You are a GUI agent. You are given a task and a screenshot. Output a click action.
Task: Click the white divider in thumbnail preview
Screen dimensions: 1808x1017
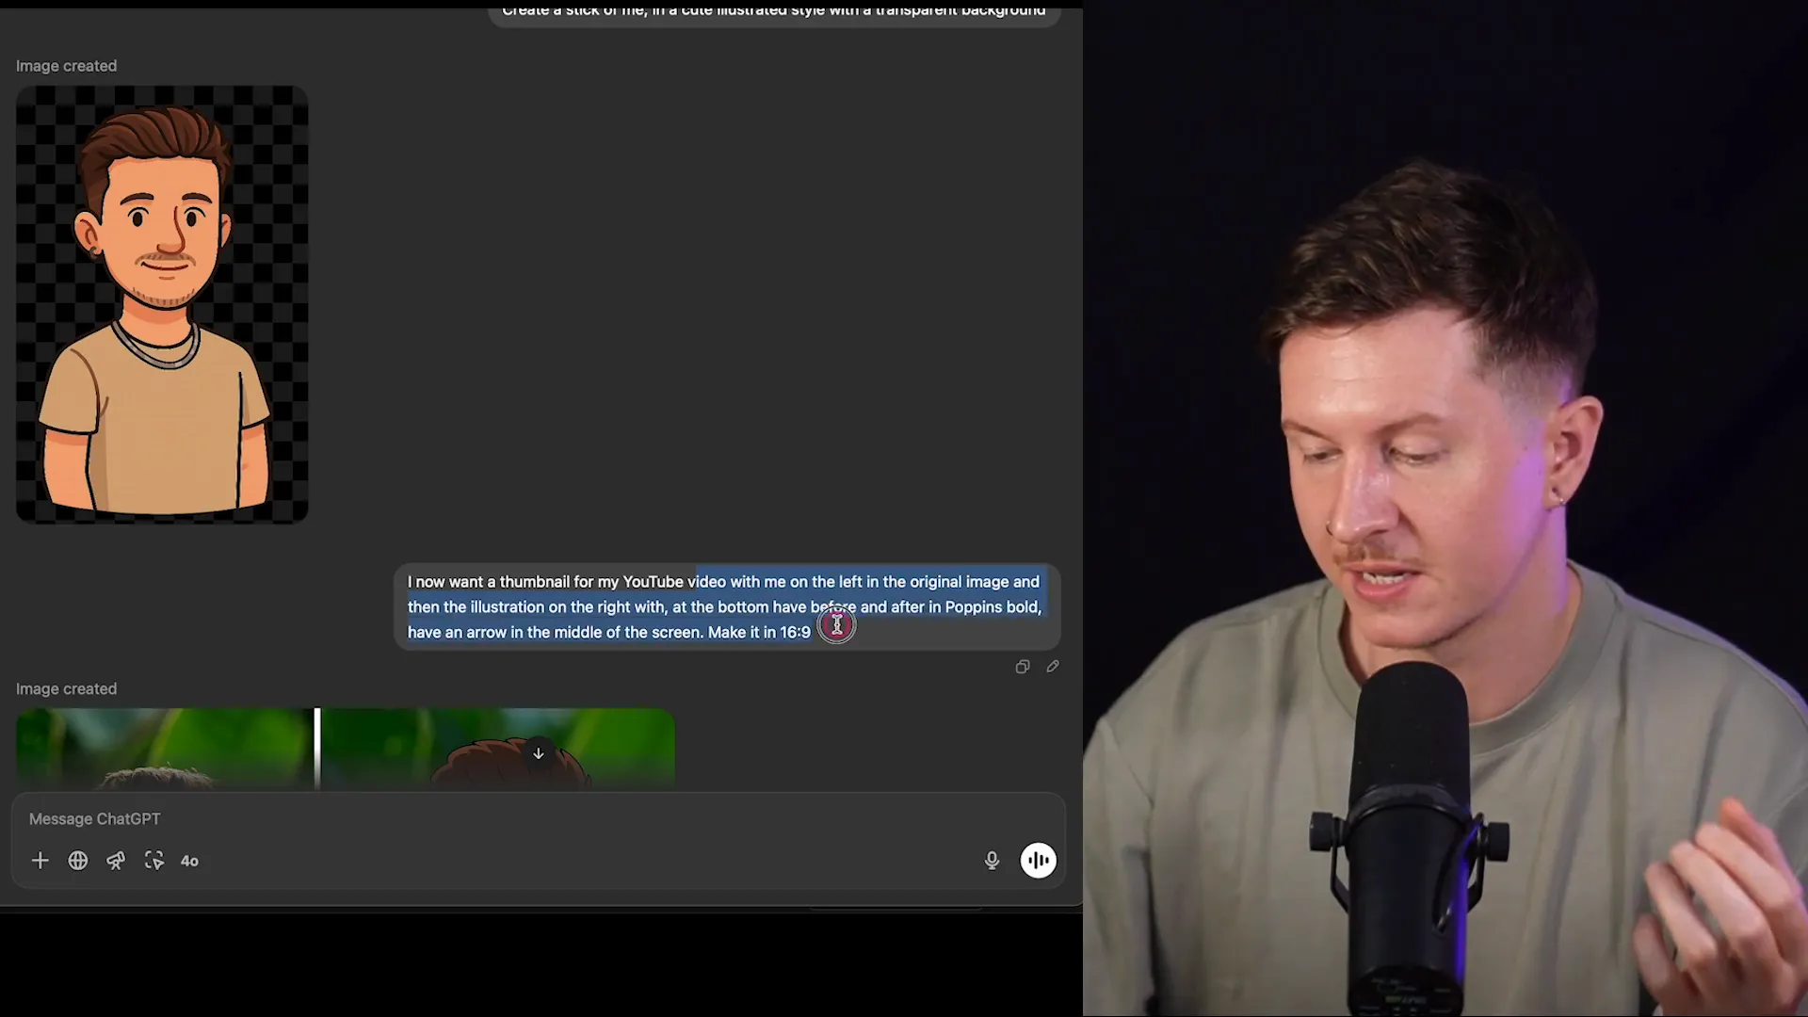[x=317, y=749]
